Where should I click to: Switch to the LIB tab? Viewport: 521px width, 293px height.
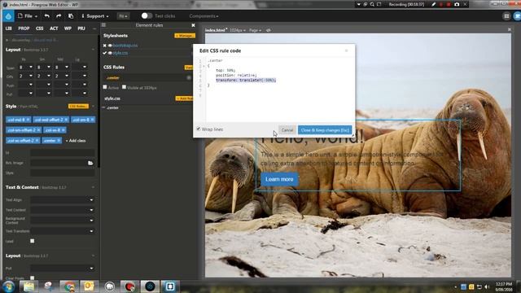[9, 28]
